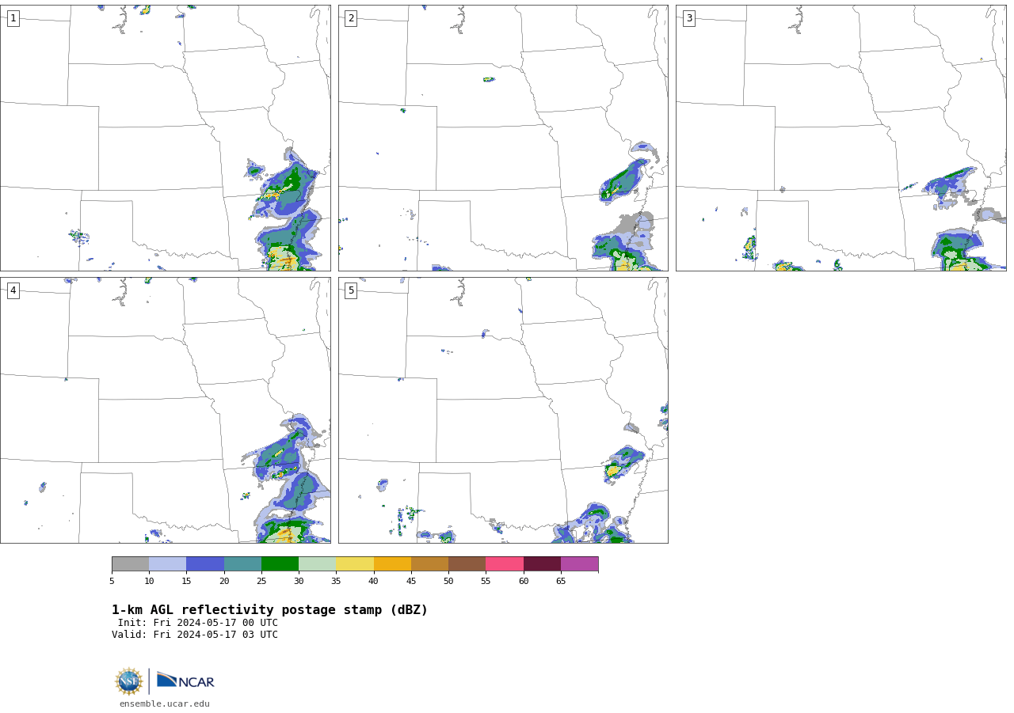Open ensemble member 1 reflectivity map

[x=165, y=138]
